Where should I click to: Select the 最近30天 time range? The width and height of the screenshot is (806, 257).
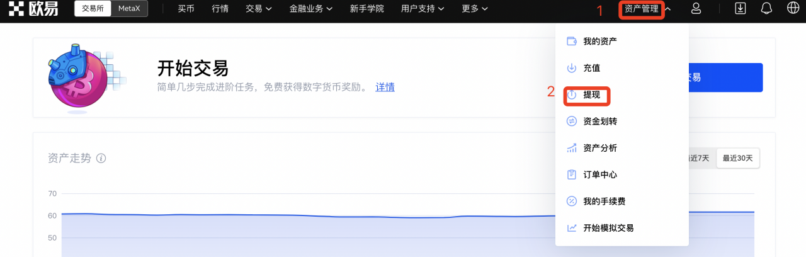pos(737,158)
